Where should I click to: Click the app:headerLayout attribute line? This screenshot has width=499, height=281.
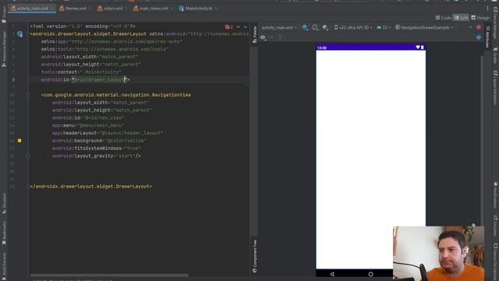[x=108, y=133]
